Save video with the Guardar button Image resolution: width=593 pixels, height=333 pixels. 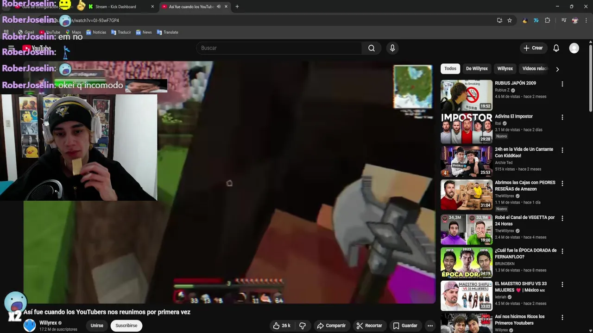[405, 326]
